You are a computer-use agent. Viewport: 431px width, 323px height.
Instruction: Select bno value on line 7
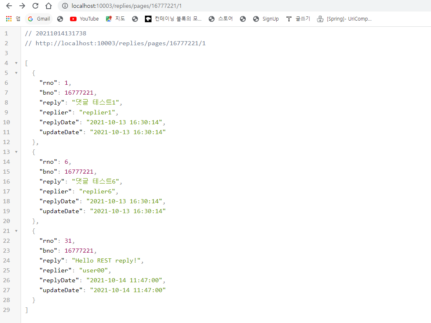pyautogui.click(x=79, y=93)
